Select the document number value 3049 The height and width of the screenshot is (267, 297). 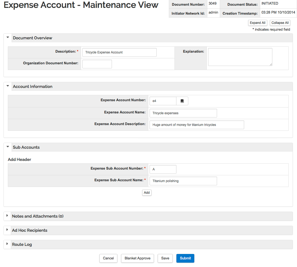(x=212, y=4)
